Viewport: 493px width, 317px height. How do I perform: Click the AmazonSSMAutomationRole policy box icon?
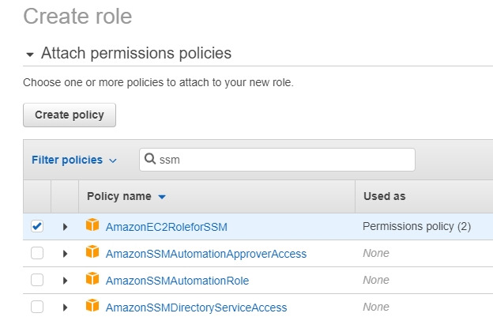pos(92,278)
